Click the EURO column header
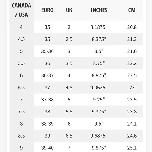Viewport: 152px width, 152px height. pyautogui.click(x=47, y=10)
